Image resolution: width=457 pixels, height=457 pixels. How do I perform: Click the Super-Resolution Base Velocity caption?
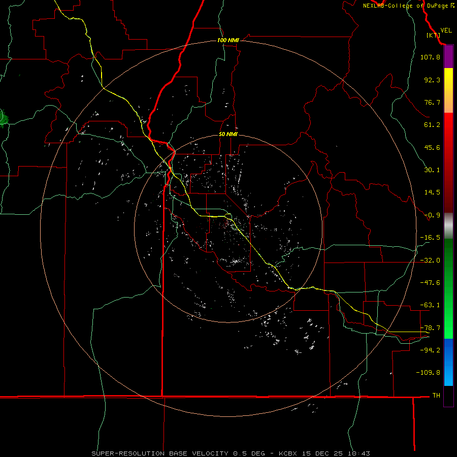tap(231, 453)
